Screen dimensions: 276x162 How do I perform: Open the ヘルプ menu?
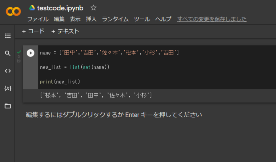pos(163,19)
